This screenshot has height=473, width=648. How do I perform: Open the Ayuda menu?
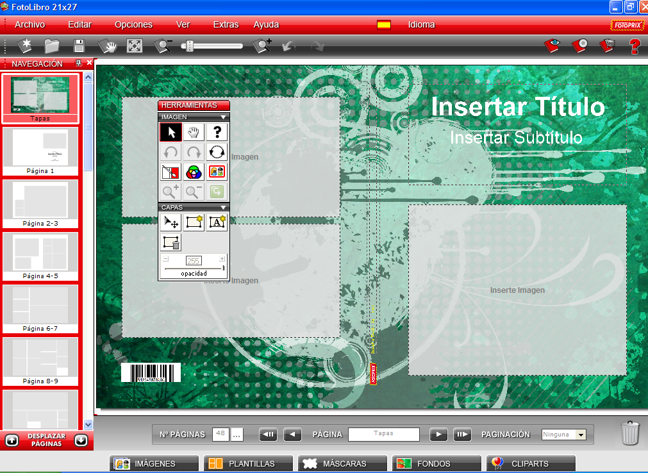(x=266, y=24)
